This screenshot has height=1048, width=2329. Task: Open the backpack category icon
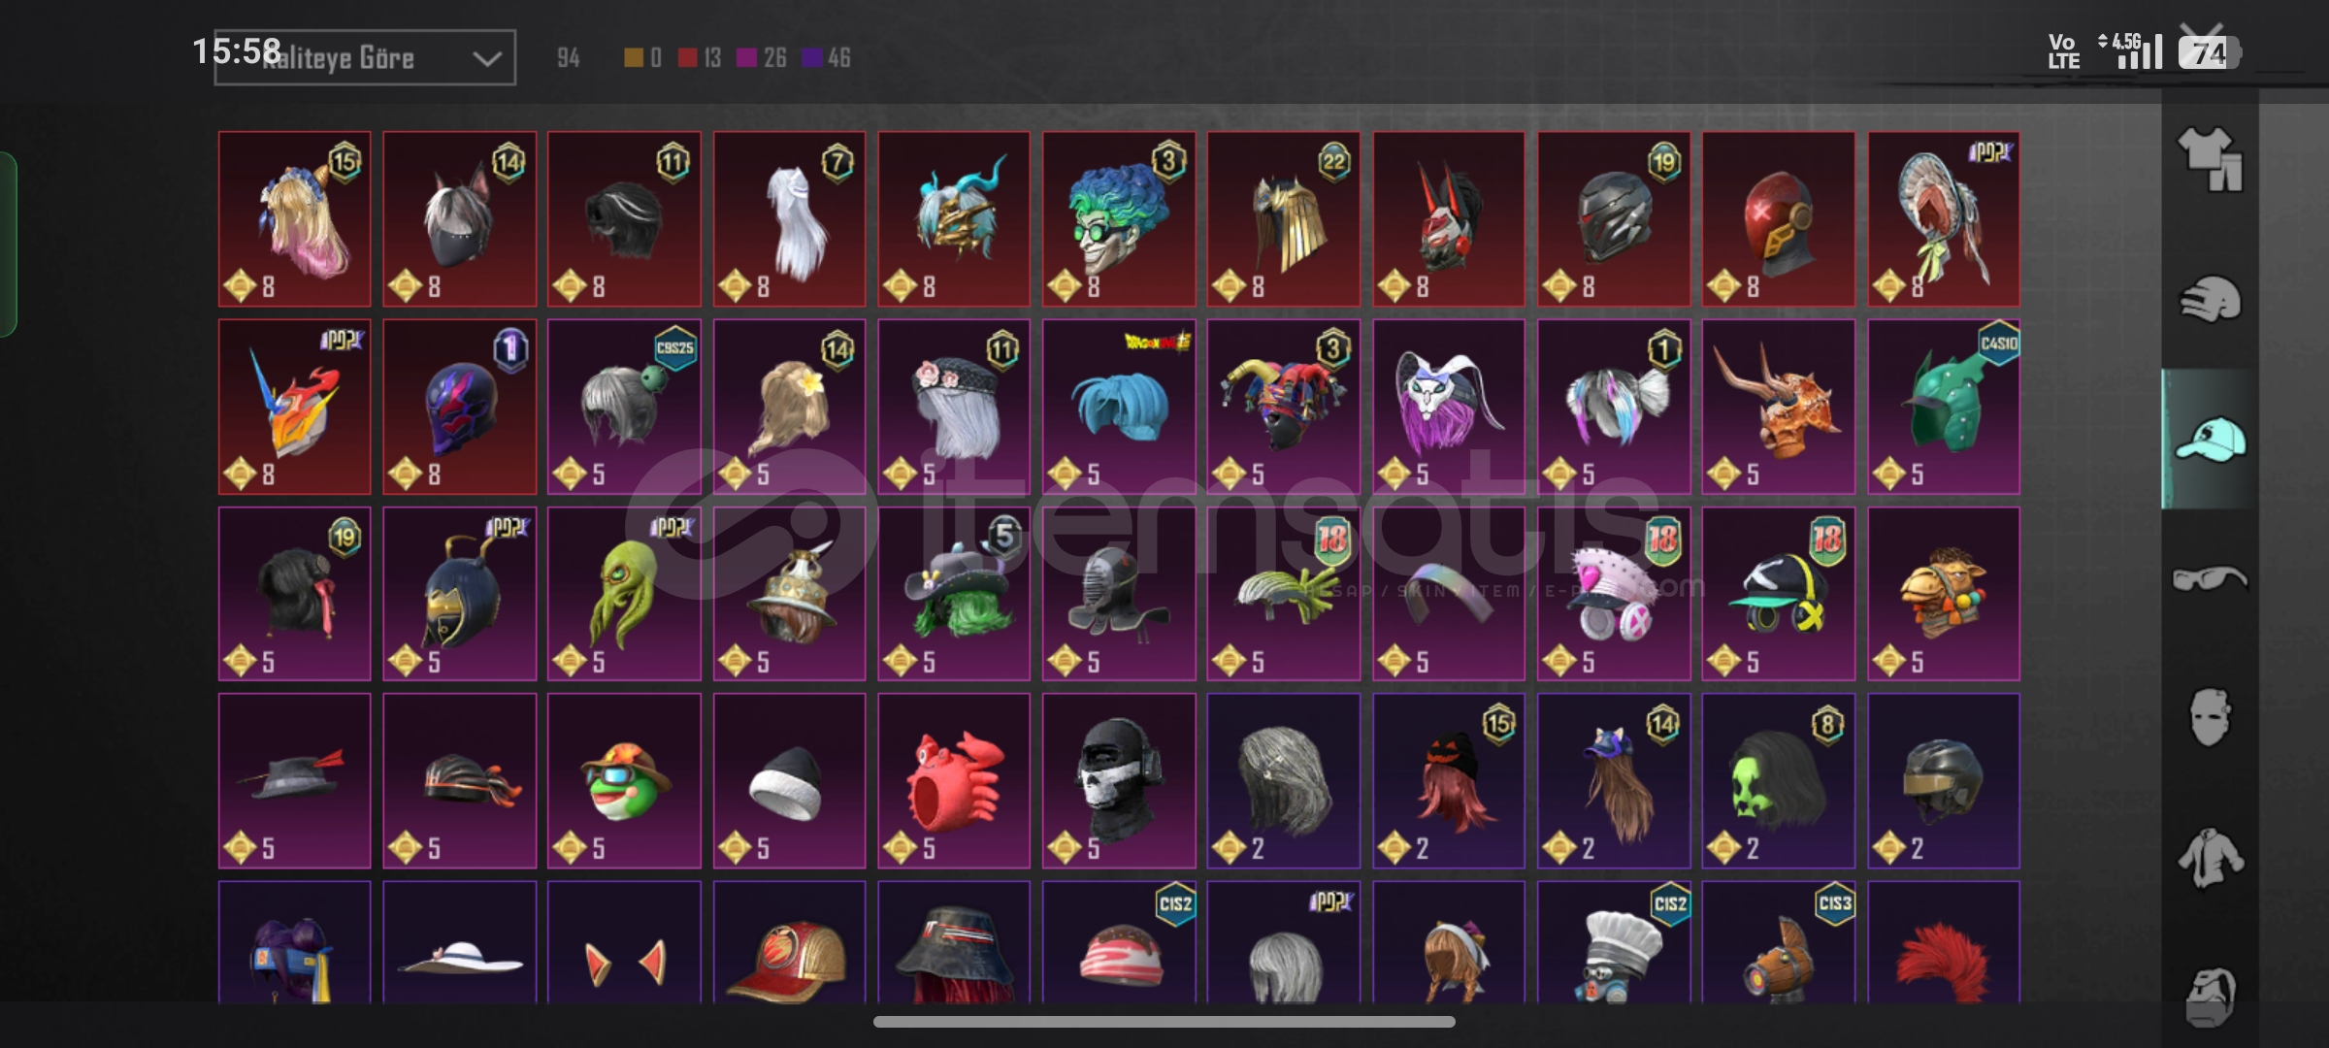2210,997
